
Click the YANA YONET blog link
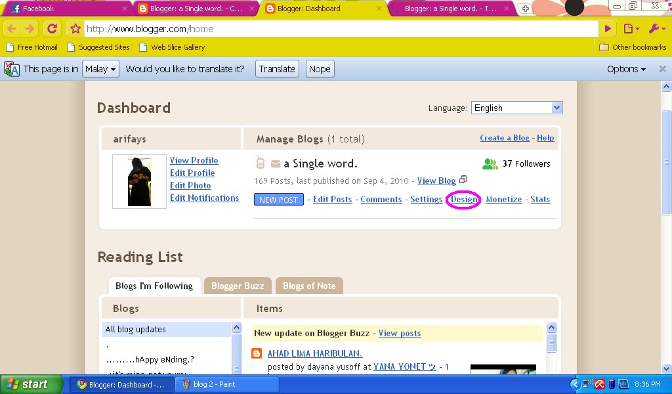click(404, 366)
